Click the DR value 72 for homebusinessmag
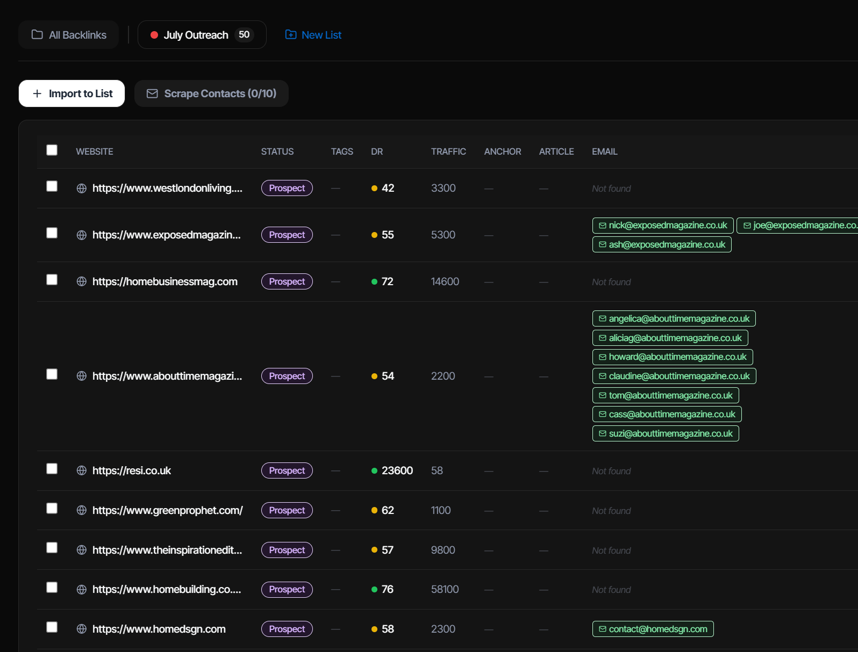 (x=388, y=281)
